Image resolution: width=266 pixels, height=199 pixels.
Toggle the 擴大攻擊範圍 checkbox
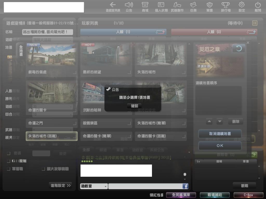tap(43, 169)
